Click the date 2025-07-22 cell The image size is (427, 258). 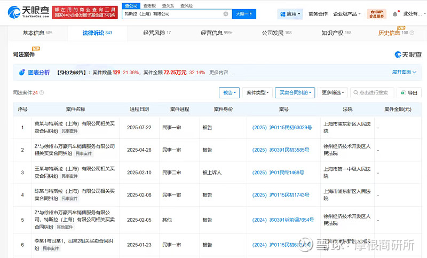click(139, 128)
